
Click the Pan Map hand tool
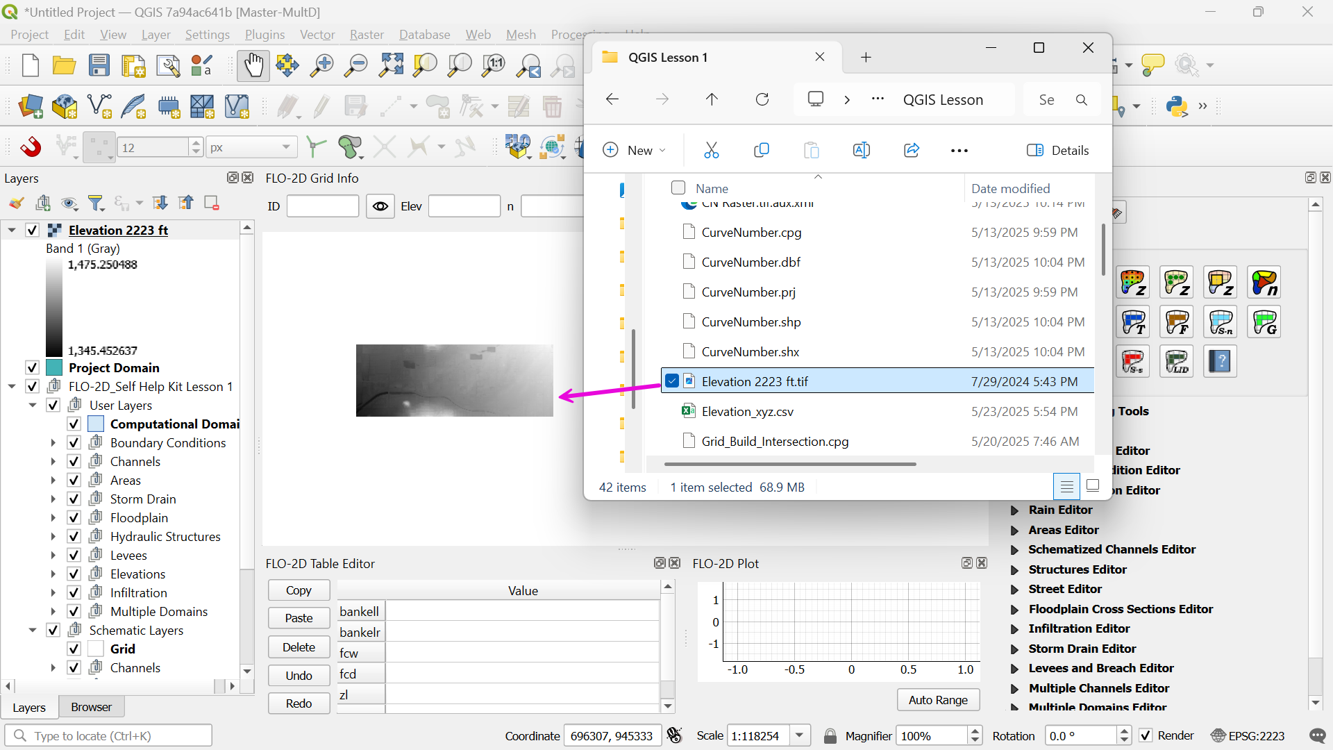[x=253, y=65]
